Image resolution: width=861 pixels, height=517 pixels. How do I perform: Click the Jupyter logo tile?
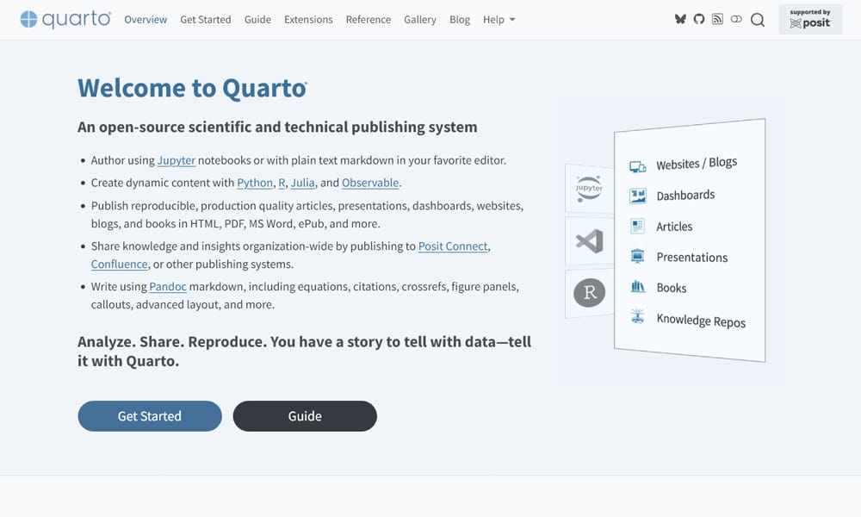point(589,188)
